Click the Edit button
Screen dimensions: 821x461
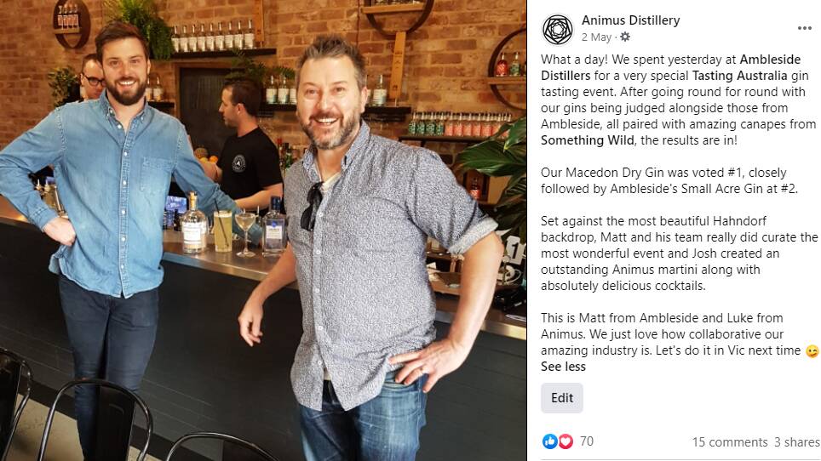tap(562, 398)
